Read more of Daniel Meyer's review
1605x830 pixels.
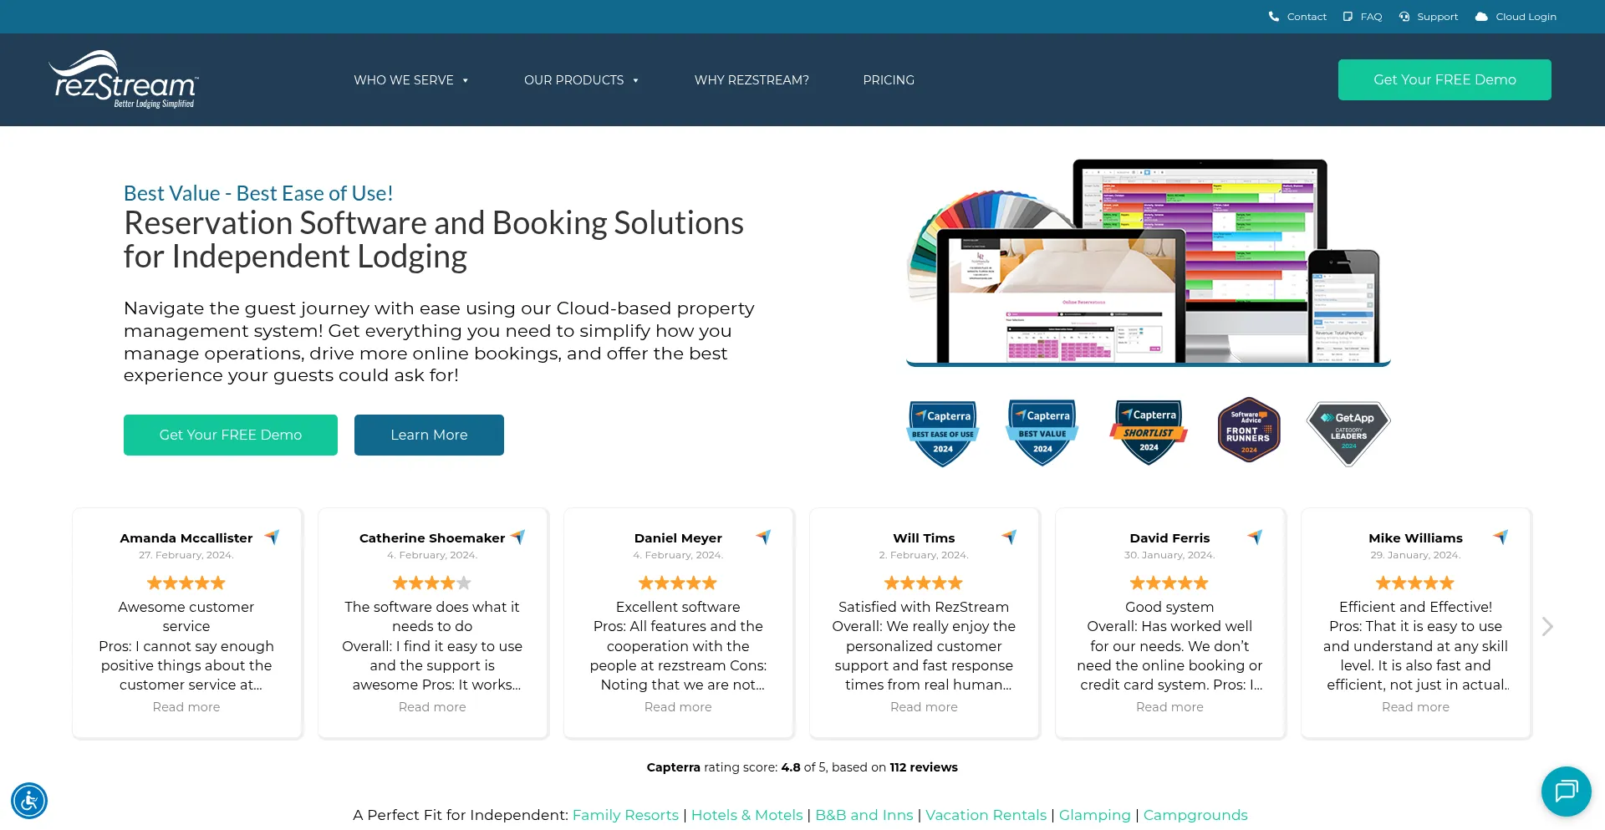tap(678, 707)
